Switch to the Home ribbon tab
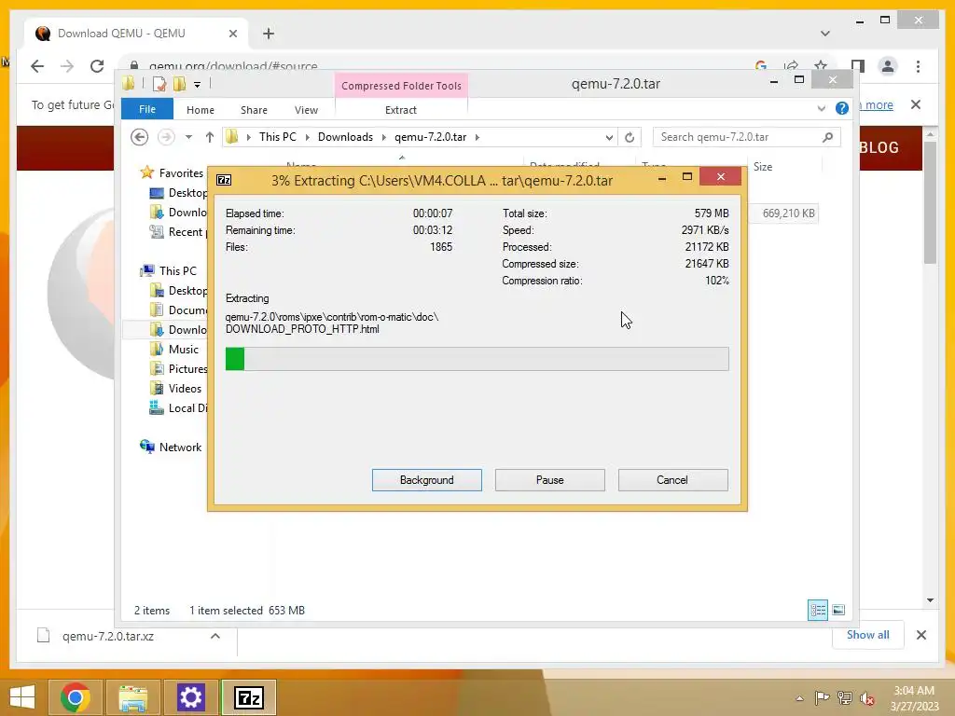955x716 pixels. coord(201,110)
